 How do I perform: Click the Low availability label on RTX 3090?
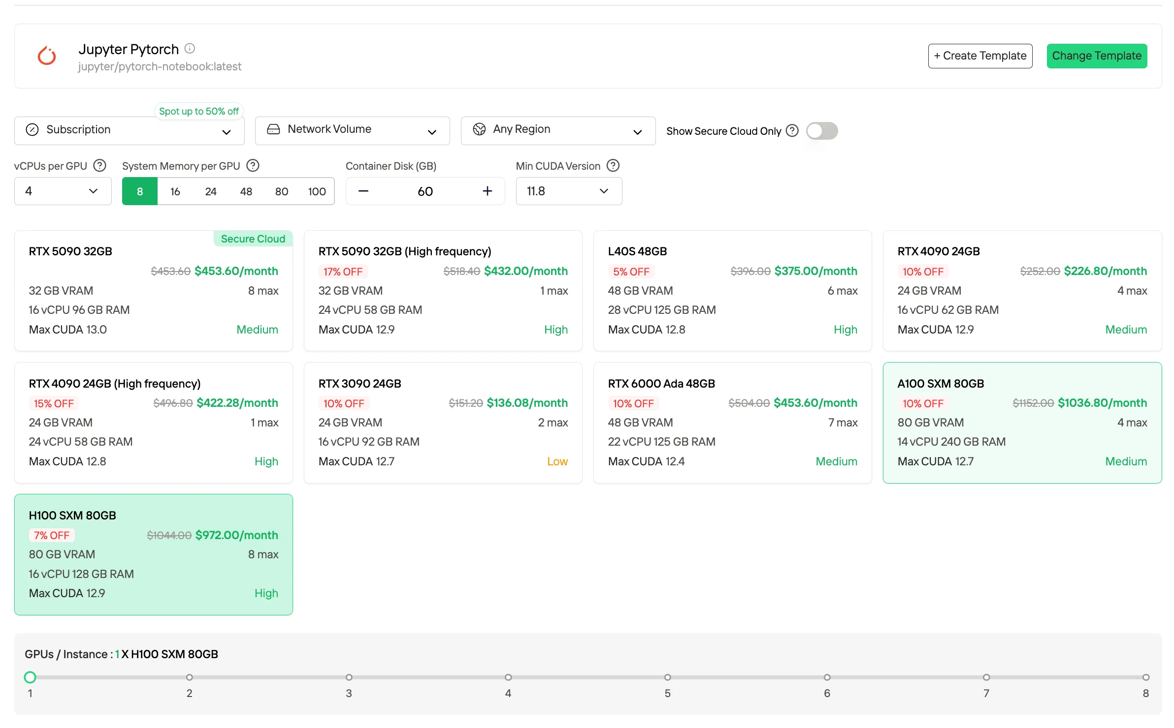[557, 461]
